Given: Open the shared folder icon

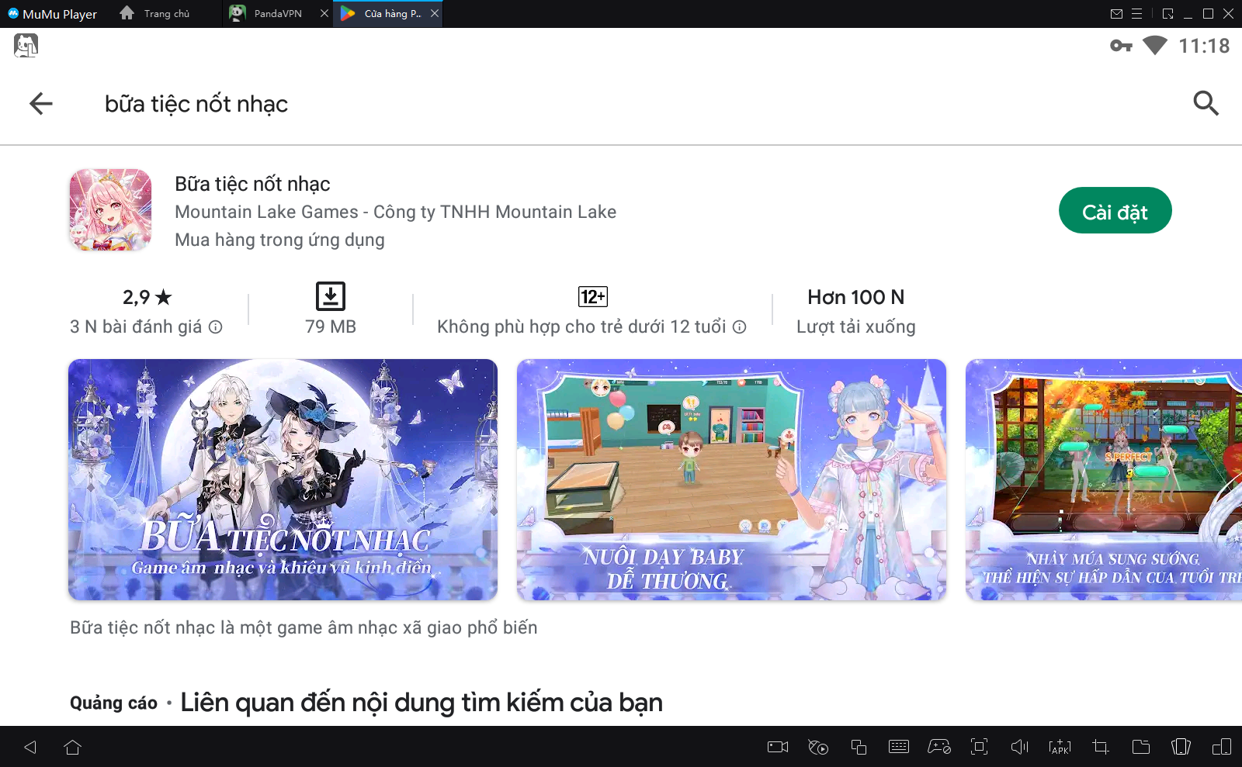Looking at the screenshot, I should tap(1140, 747).
